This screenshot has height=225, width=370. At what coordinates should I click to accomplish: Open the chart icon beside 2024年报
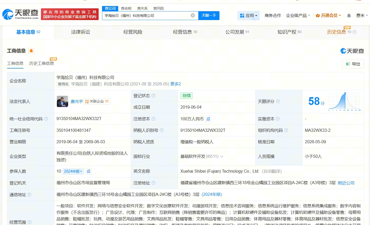pos(88,171)
